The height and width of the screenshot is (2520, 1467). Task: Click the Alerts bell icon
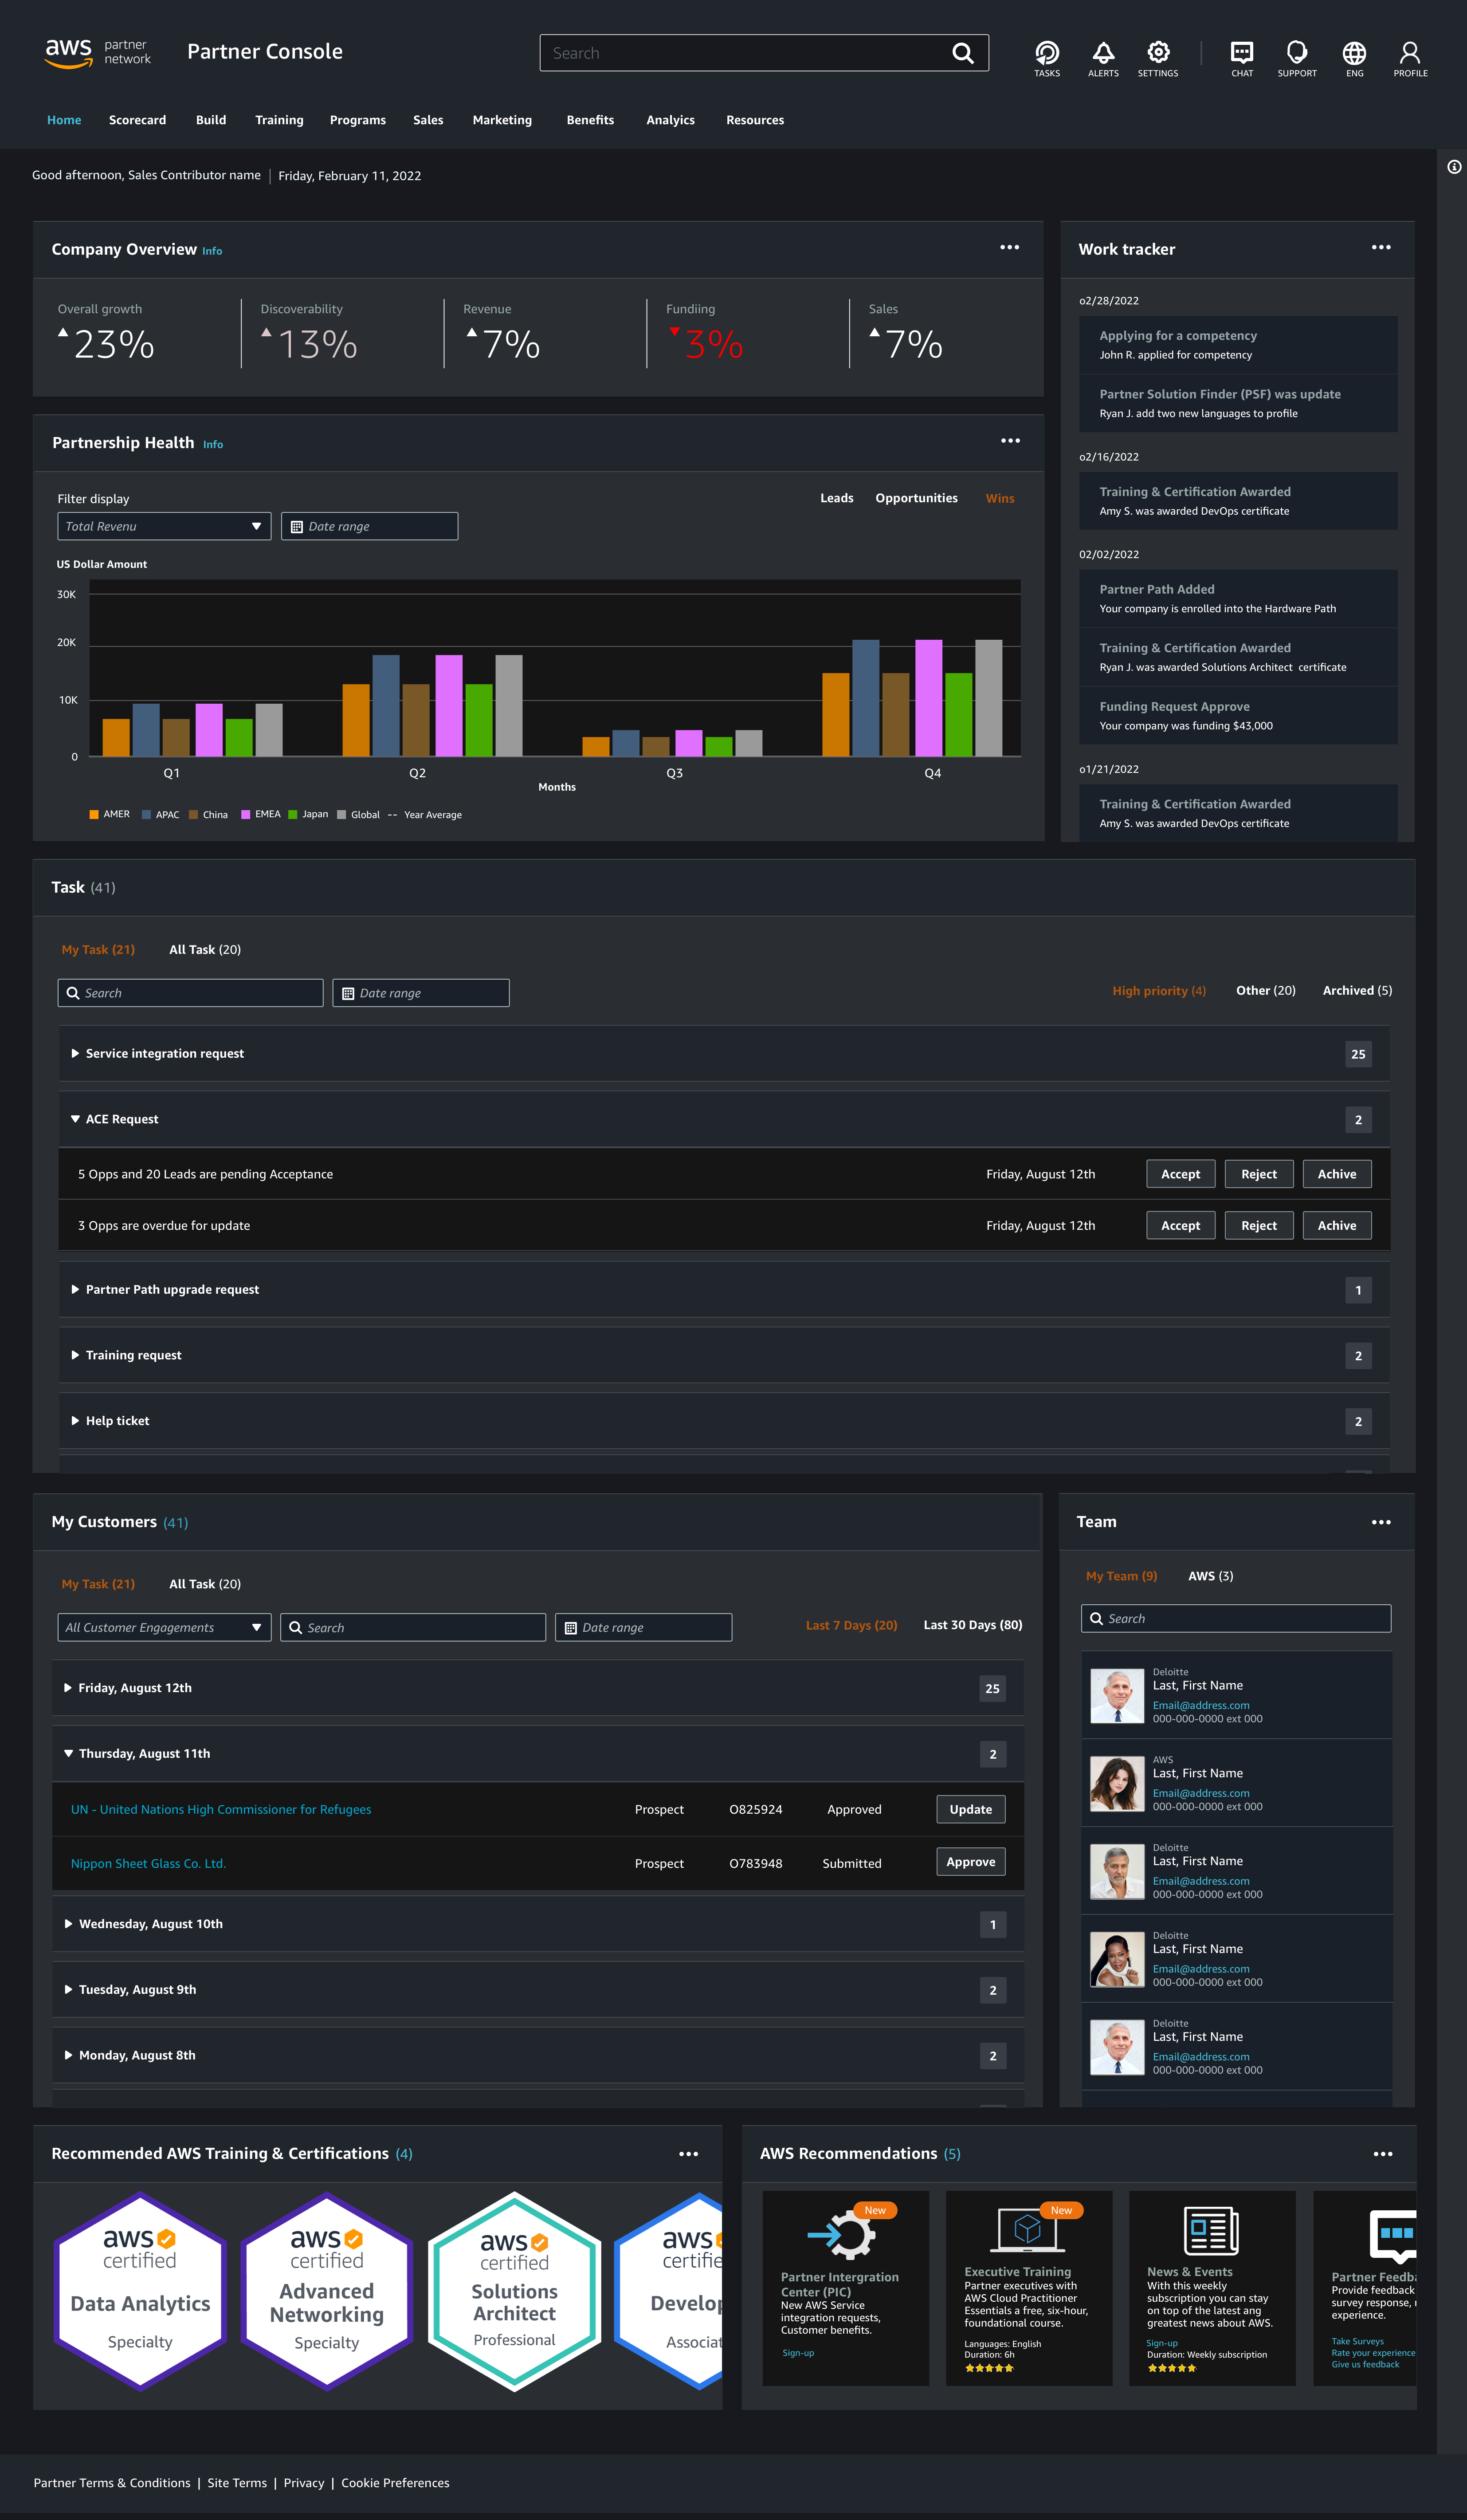[x=1102, y=54]
